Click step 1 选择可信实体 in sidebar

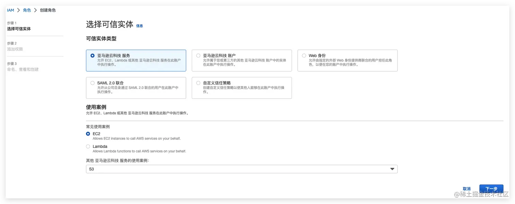19,29
